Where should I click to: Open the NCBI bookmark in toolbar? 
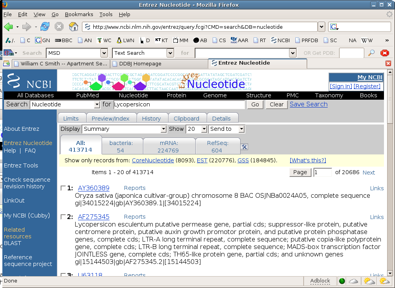280,40
